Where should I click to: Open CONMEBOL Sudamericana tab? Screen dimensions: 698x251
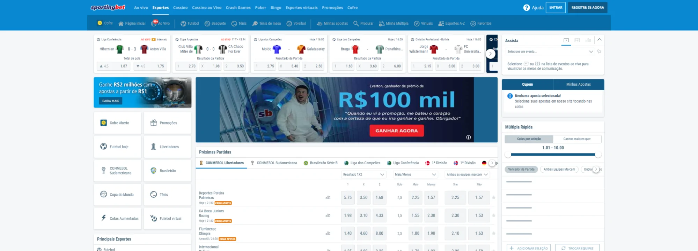pos(274,163)
